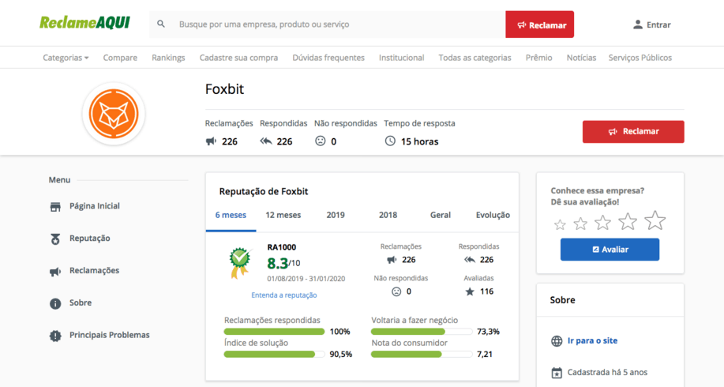This screenshot has height=387, width=724.
Task: Click the RA1000 green seal badge
Action: click(x=240, y=263)
